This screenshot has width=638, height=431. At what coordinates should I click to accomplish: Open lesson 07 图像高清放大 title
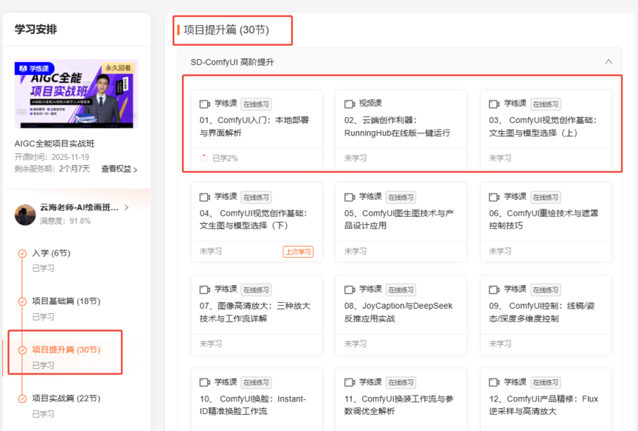point(255,312)
